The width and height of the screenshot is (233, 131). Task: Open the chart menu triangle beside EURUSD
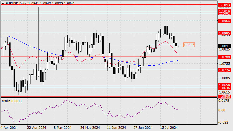[x=3, y=3]
